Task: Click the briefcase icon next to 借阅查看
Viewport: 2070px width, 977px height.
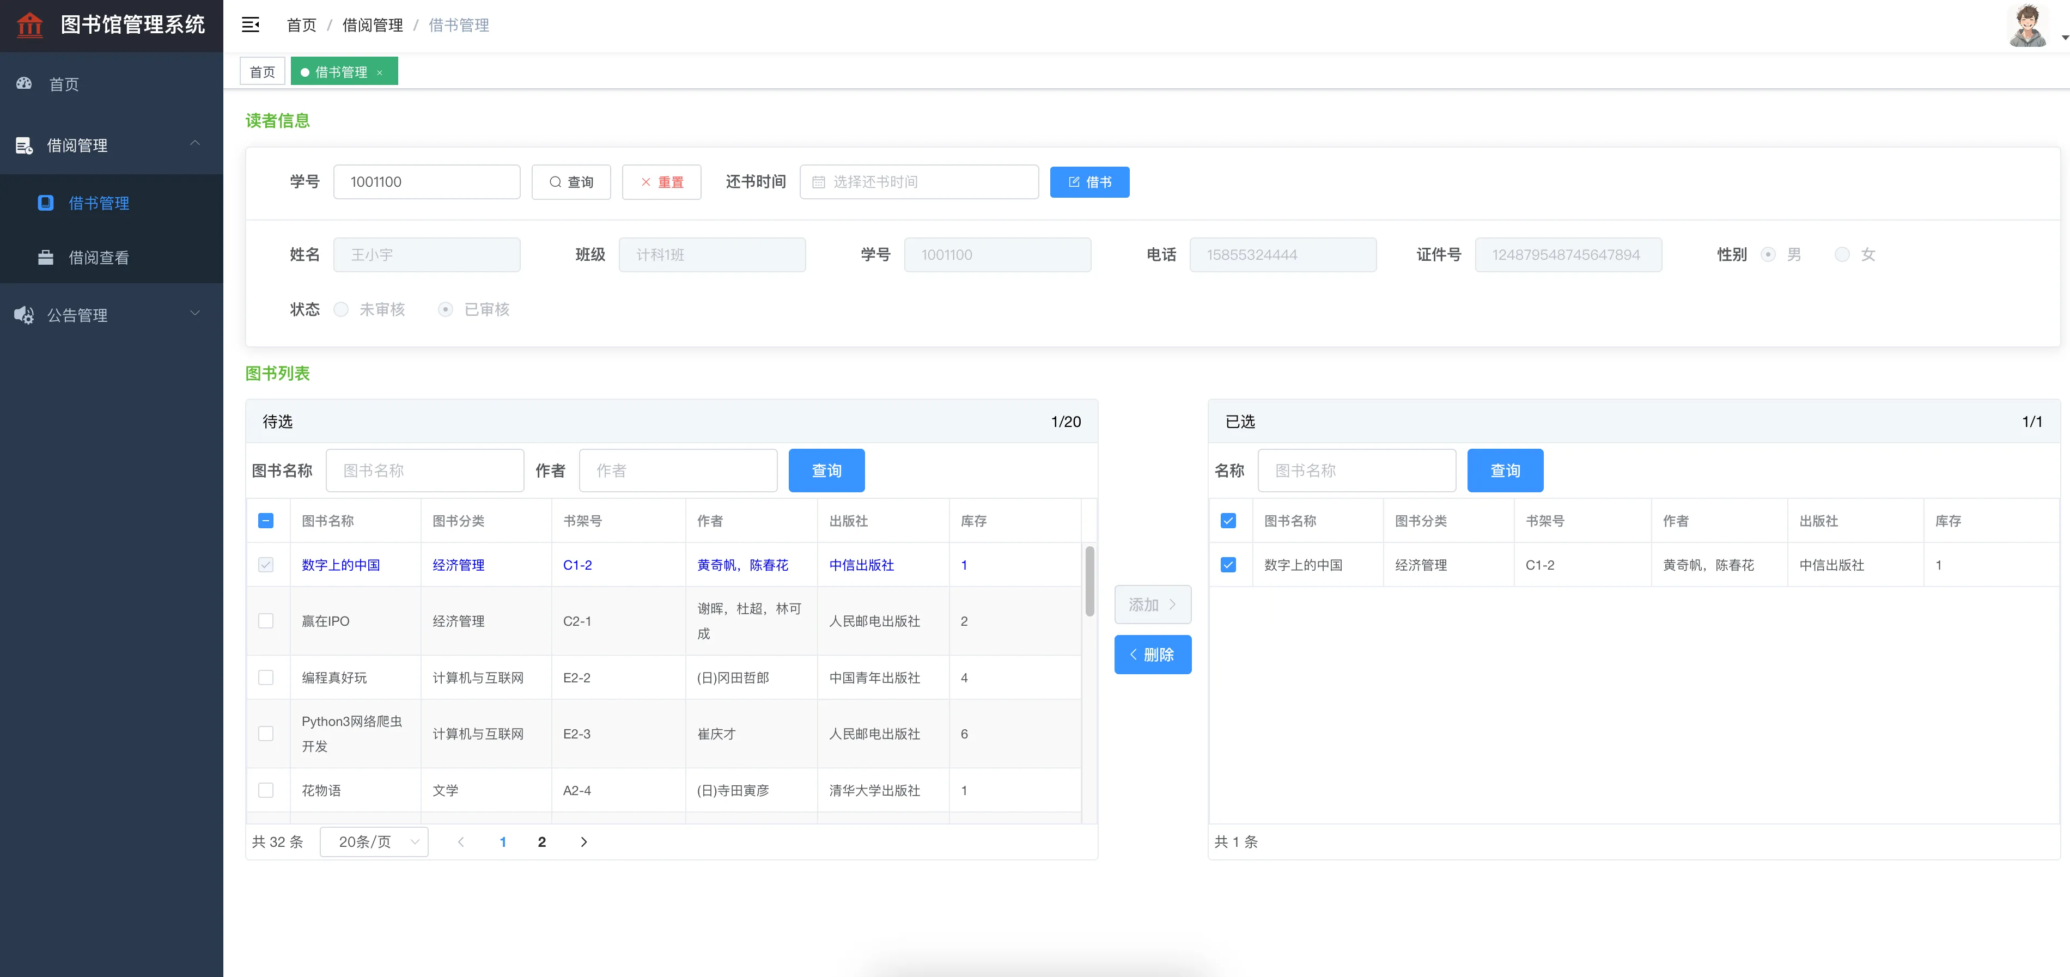Action: click(46, 257)
